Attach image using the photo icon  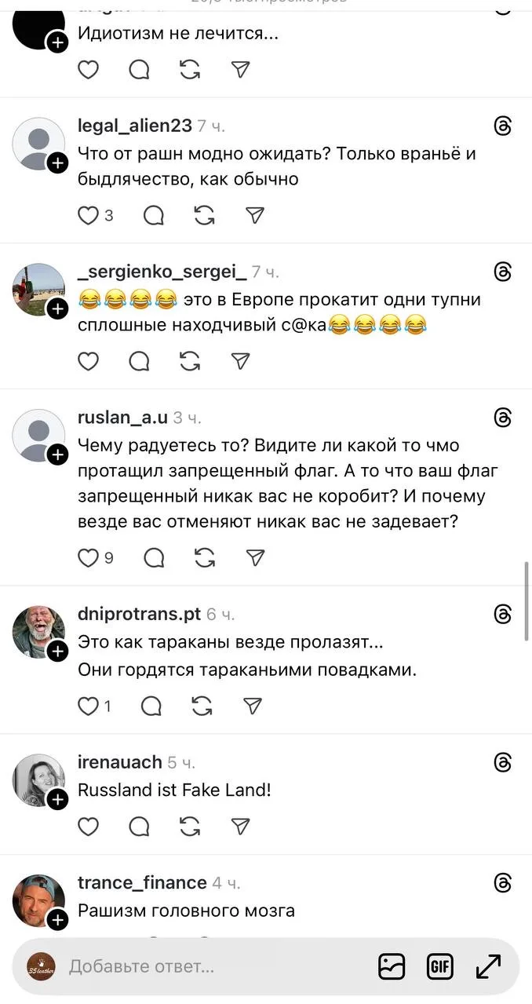tap(392, 966)
